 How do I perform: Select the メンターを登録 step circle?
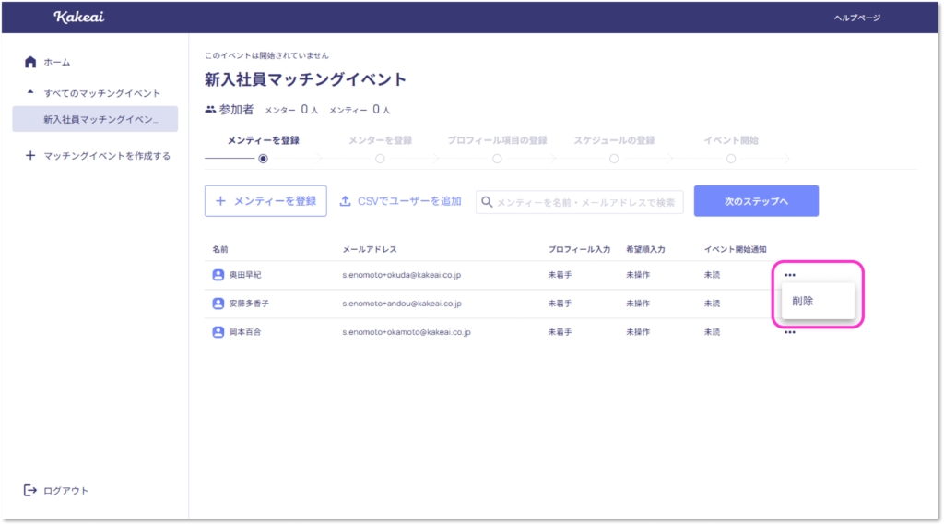click(380, 159)
